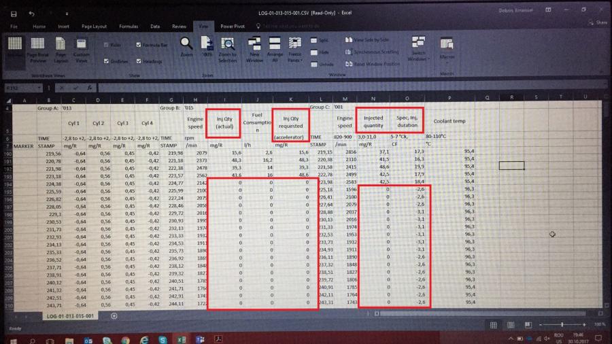Screen dimensions: 612x344
Task: Toggle the Headings checkbox
Action: 139,61
